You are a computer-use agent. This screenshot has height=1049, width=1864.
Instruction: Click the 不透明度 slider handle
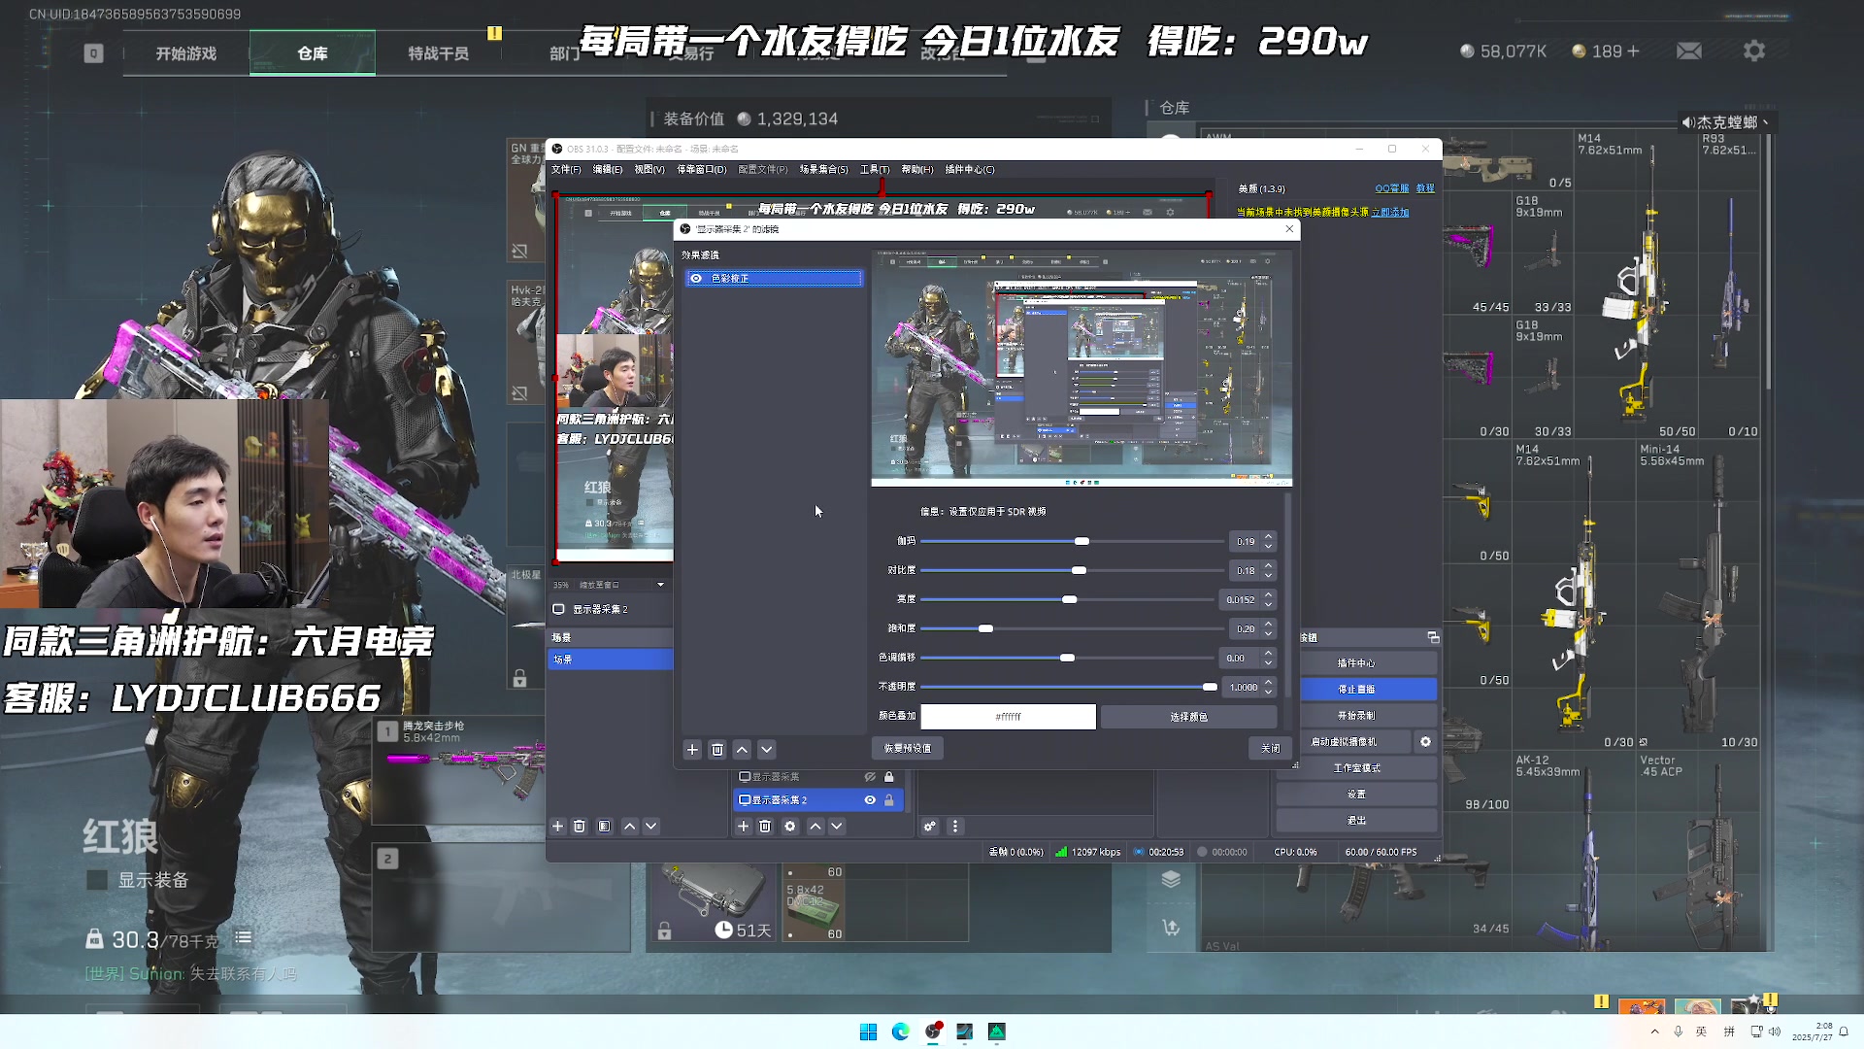point(1210,688)
